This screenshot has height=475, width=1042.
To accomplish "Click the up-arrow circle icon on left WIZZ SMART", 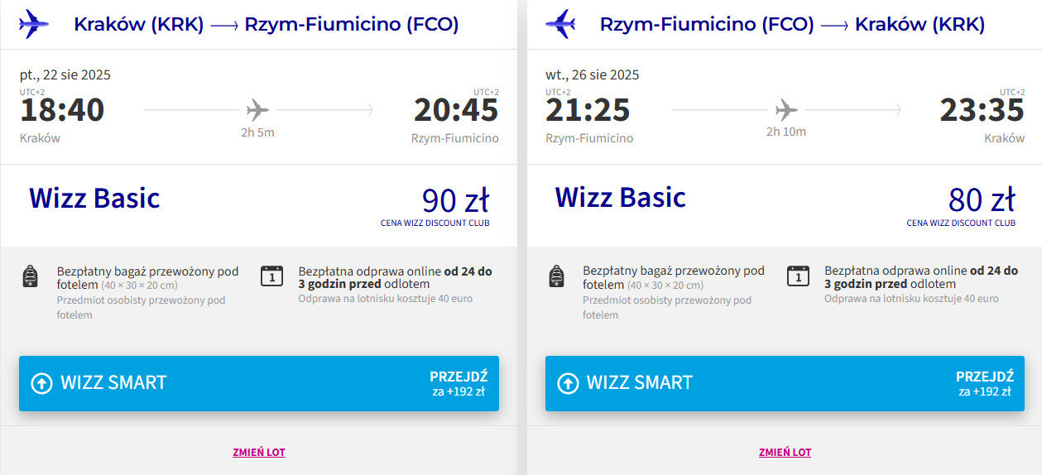I will coord(41,383).
